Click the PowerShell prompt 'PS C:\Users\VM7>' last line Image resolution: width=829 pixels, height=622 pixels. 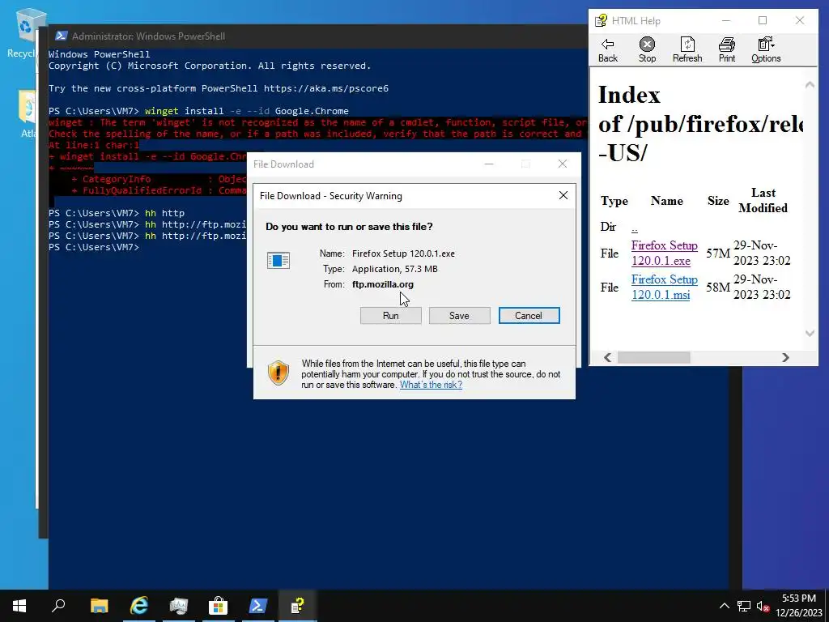click(94, 247)
